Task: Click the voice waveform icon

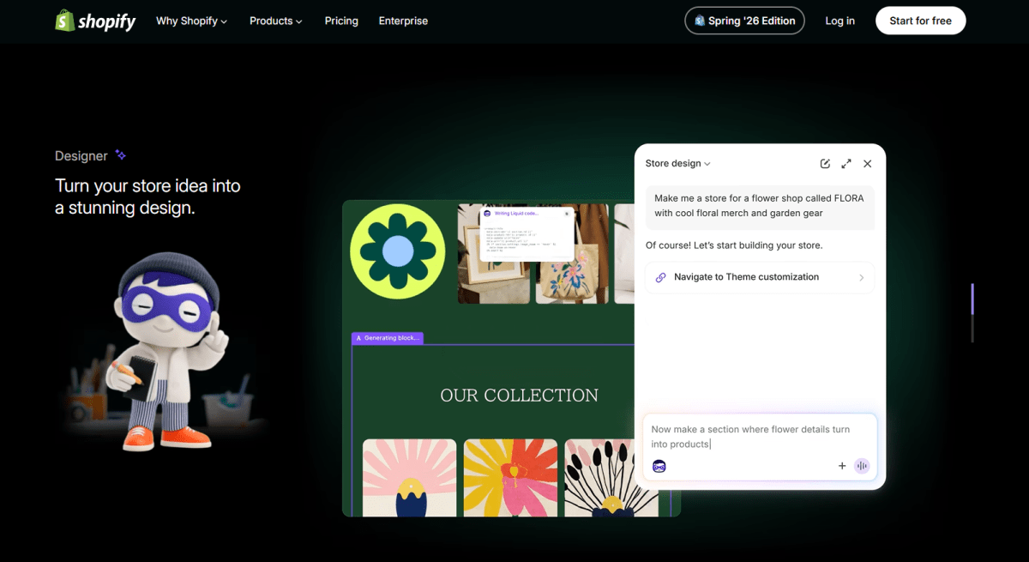Action: 862,466
